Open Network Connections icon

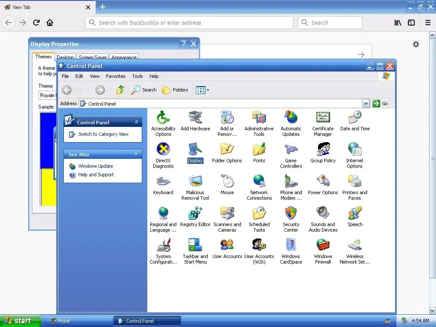pyautogui.click(x=259, y=187)
